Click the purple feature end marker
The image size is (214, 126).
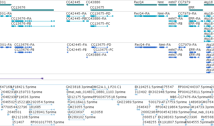(42, 78)
